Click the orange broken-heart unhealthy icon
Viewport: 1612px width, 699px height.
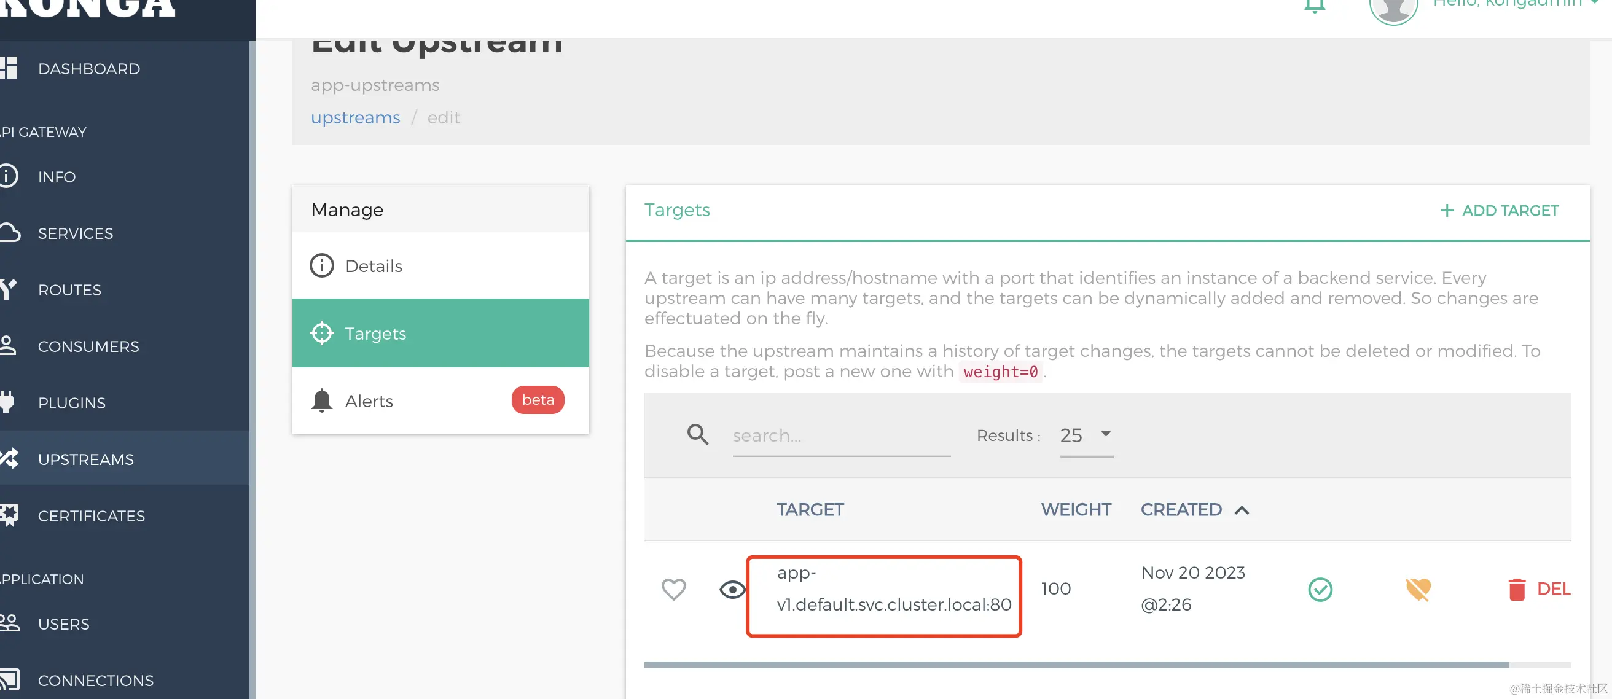[x=1417, y=590]
